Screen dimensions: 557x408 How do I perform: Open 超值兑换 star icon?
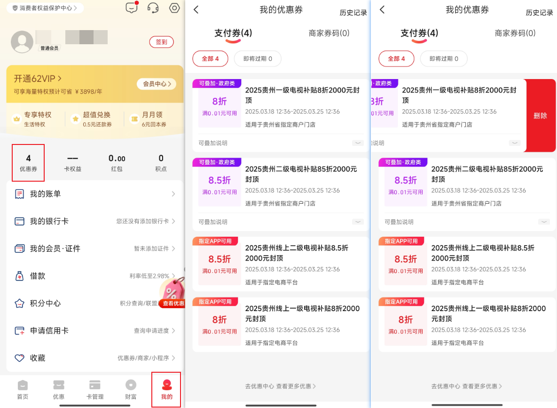pos(75,119)
